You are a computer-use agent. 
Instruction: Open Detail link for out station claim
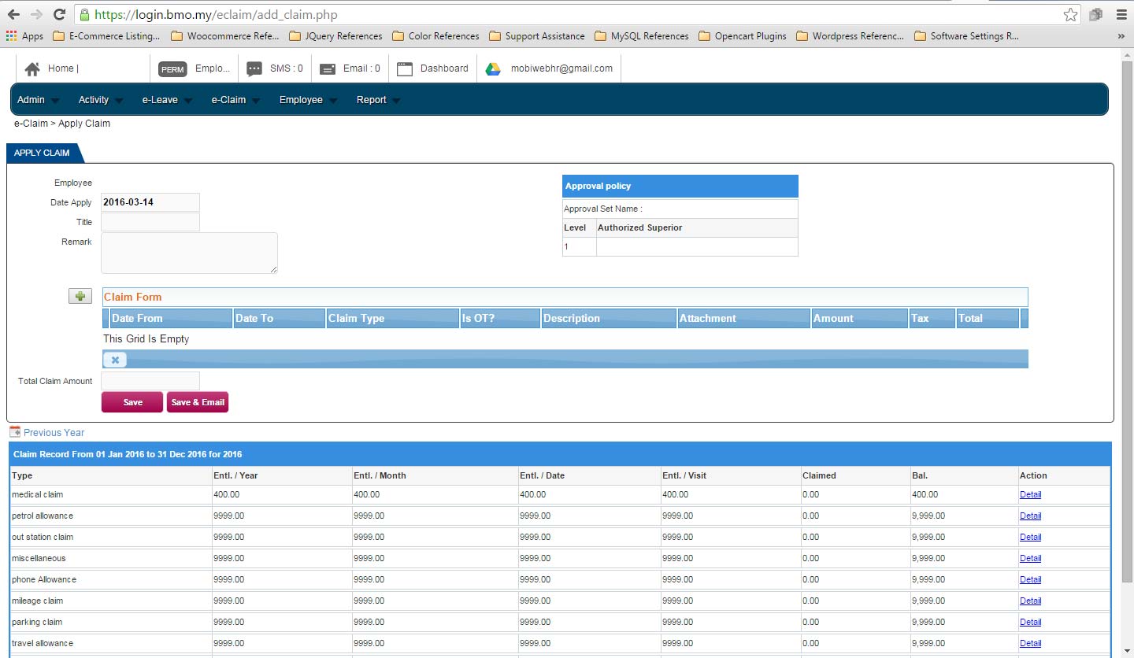pyautogui.click(x=1030, y=537)
